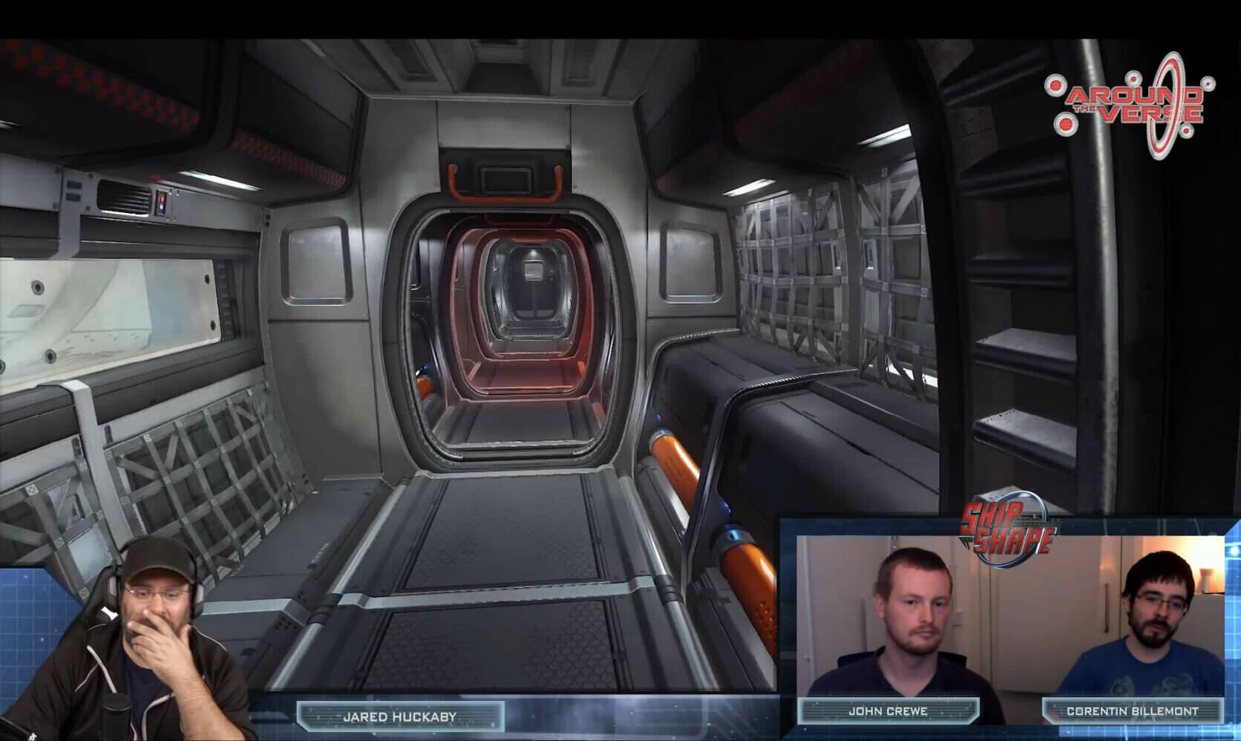Select the Corentin Billemont name label
This screenshot has height=741, width=1241.
pyautogui.click(x=1132, y=711)
